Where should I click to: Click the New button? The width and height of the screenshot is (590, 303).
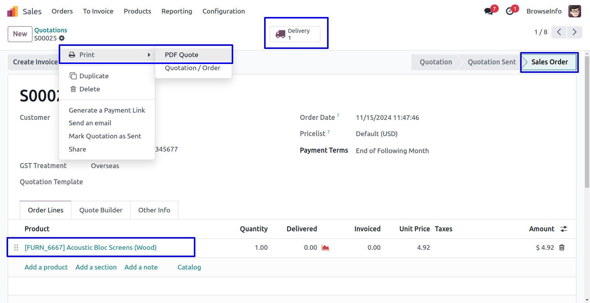pyautogui.click(x=20, y=34)
